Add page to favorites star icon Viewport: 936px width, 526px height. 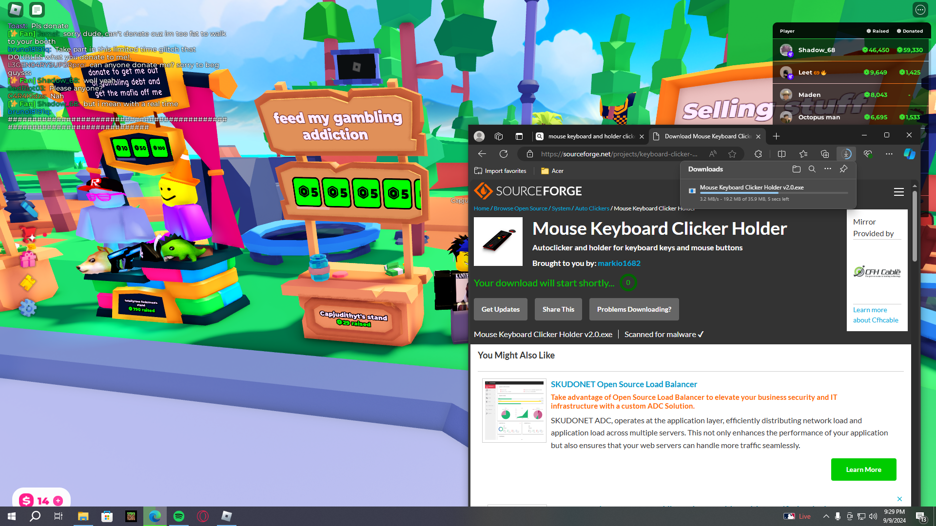[x=732, y=154]
